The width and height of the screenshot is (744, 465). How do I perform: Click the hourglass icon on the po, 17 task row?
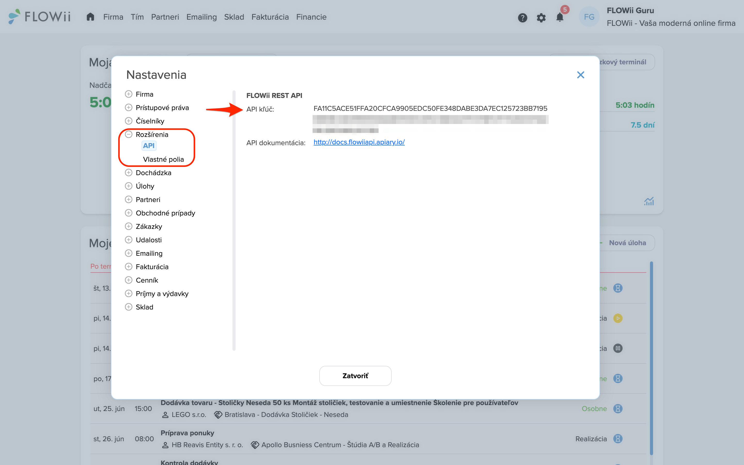(x=618, y=378)
